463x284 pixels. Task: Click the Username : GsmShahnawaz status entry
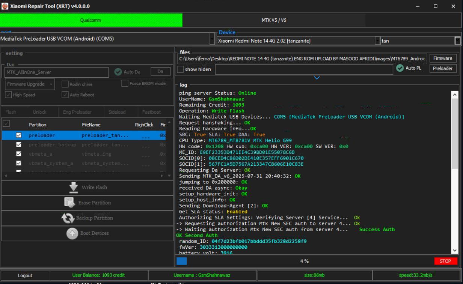tap(202, 275)
